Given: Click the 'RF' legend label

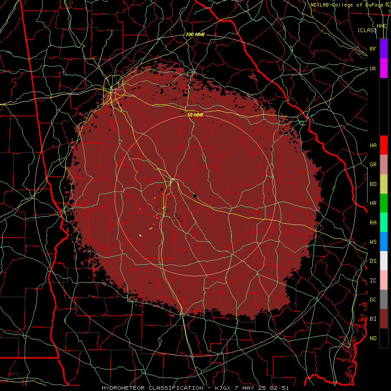Looking at the screenshot, I should pyautogui.click(x=373, y=49).
